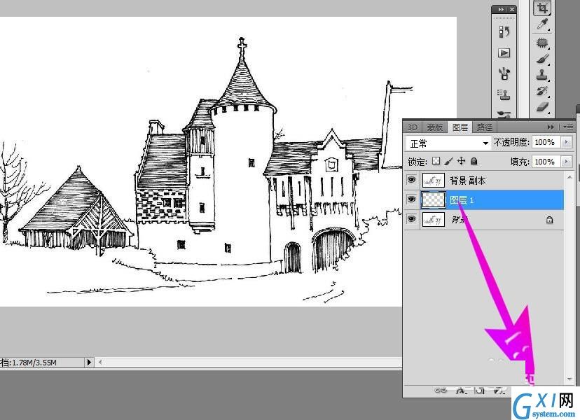Screen dimensions: 580x420
Task: Click the link layers chain icon
Action: click(441, 391)
